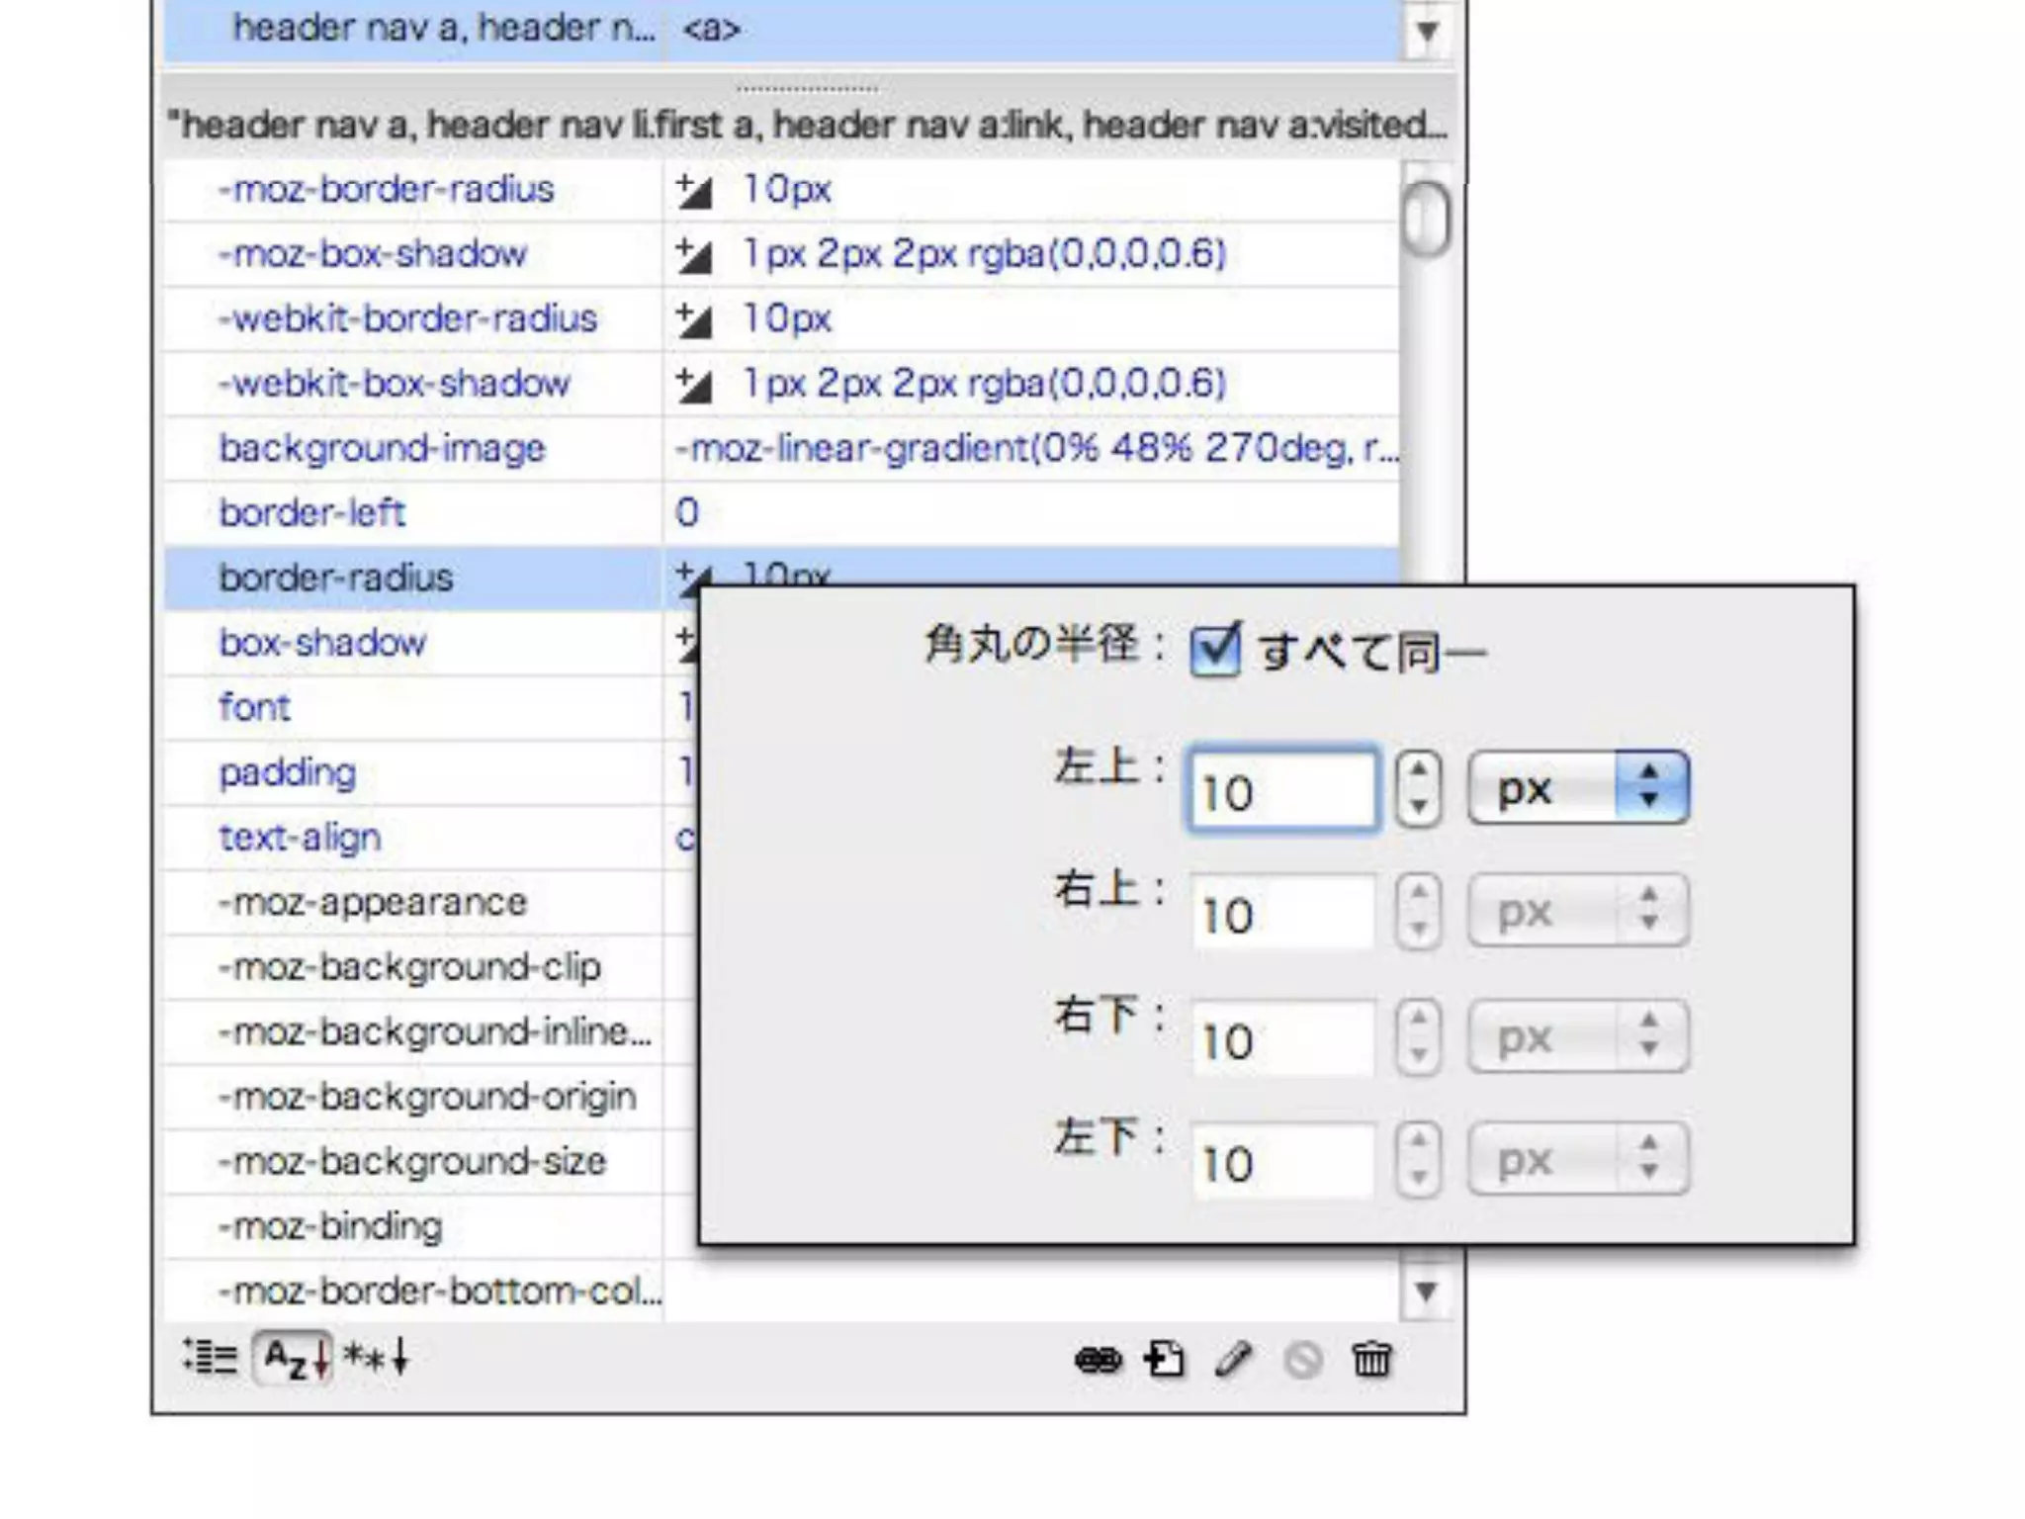Select the border-left property row
The height and width of the screenshot is (1519, 2025).
(x=311, y=513)
